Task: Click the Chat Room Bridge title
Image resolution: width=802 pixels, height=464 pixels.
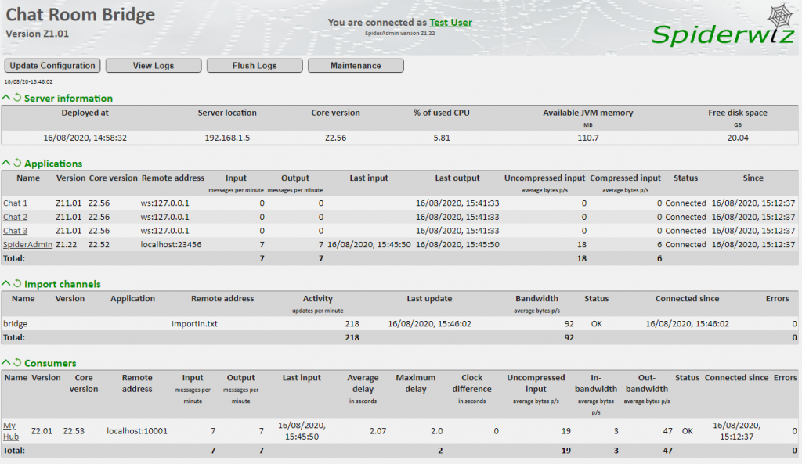Action: coord(81,14)
